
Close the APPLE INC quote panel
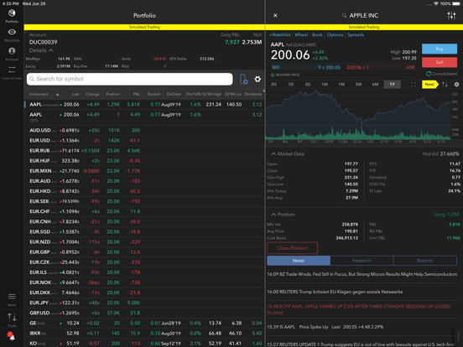275,15
